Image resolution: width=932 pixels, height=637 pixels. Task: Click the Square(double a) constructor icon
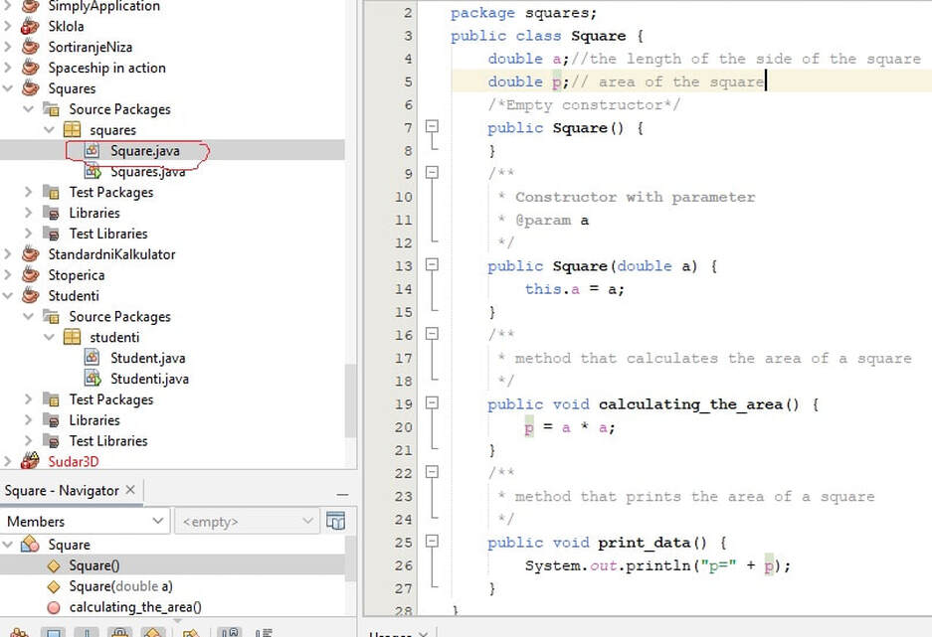[54, 586]
